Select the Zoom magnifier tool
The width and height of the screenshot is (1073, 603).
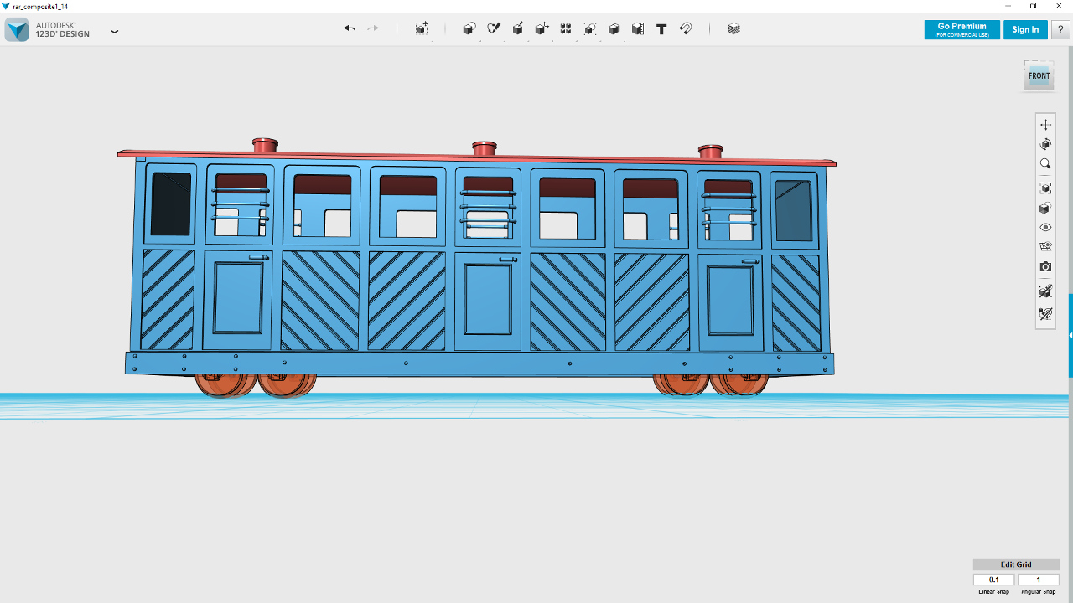coord(1045,164)
